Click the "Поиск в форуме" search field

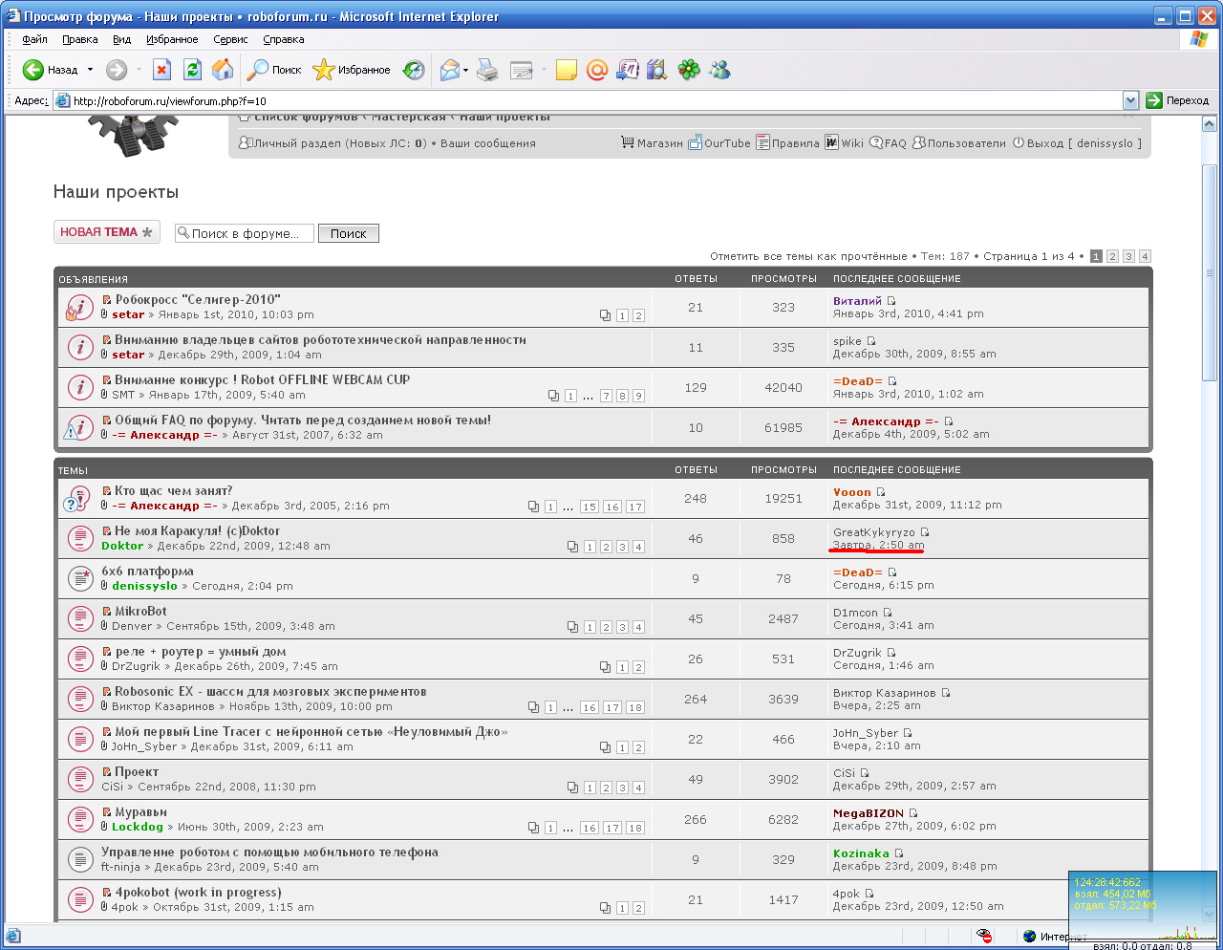point(246,233)
